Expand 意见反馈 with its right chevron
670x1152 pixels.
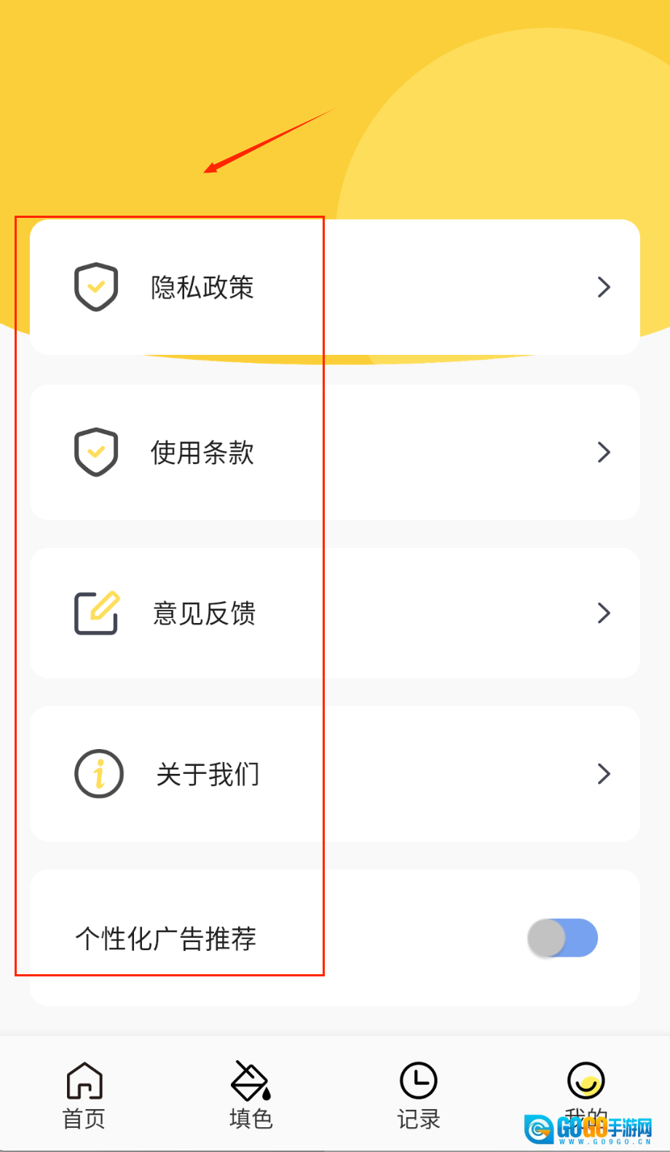(x=604, y=613)
